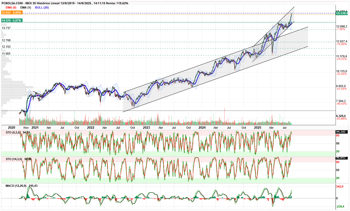This screenshot has width=350, height=211.
Task: Click the 13.898,2 price axis value
Action: [342, 26]
